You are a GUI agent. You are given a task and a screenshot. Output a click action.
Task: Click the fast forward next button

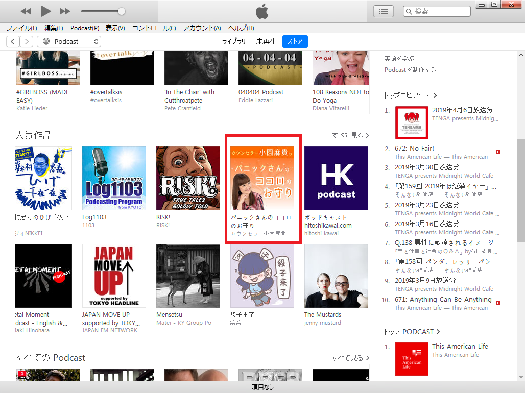tap(65, 11)
